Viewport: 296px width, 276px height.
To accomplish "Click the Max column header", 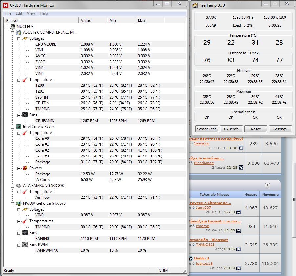I will 150,20.
